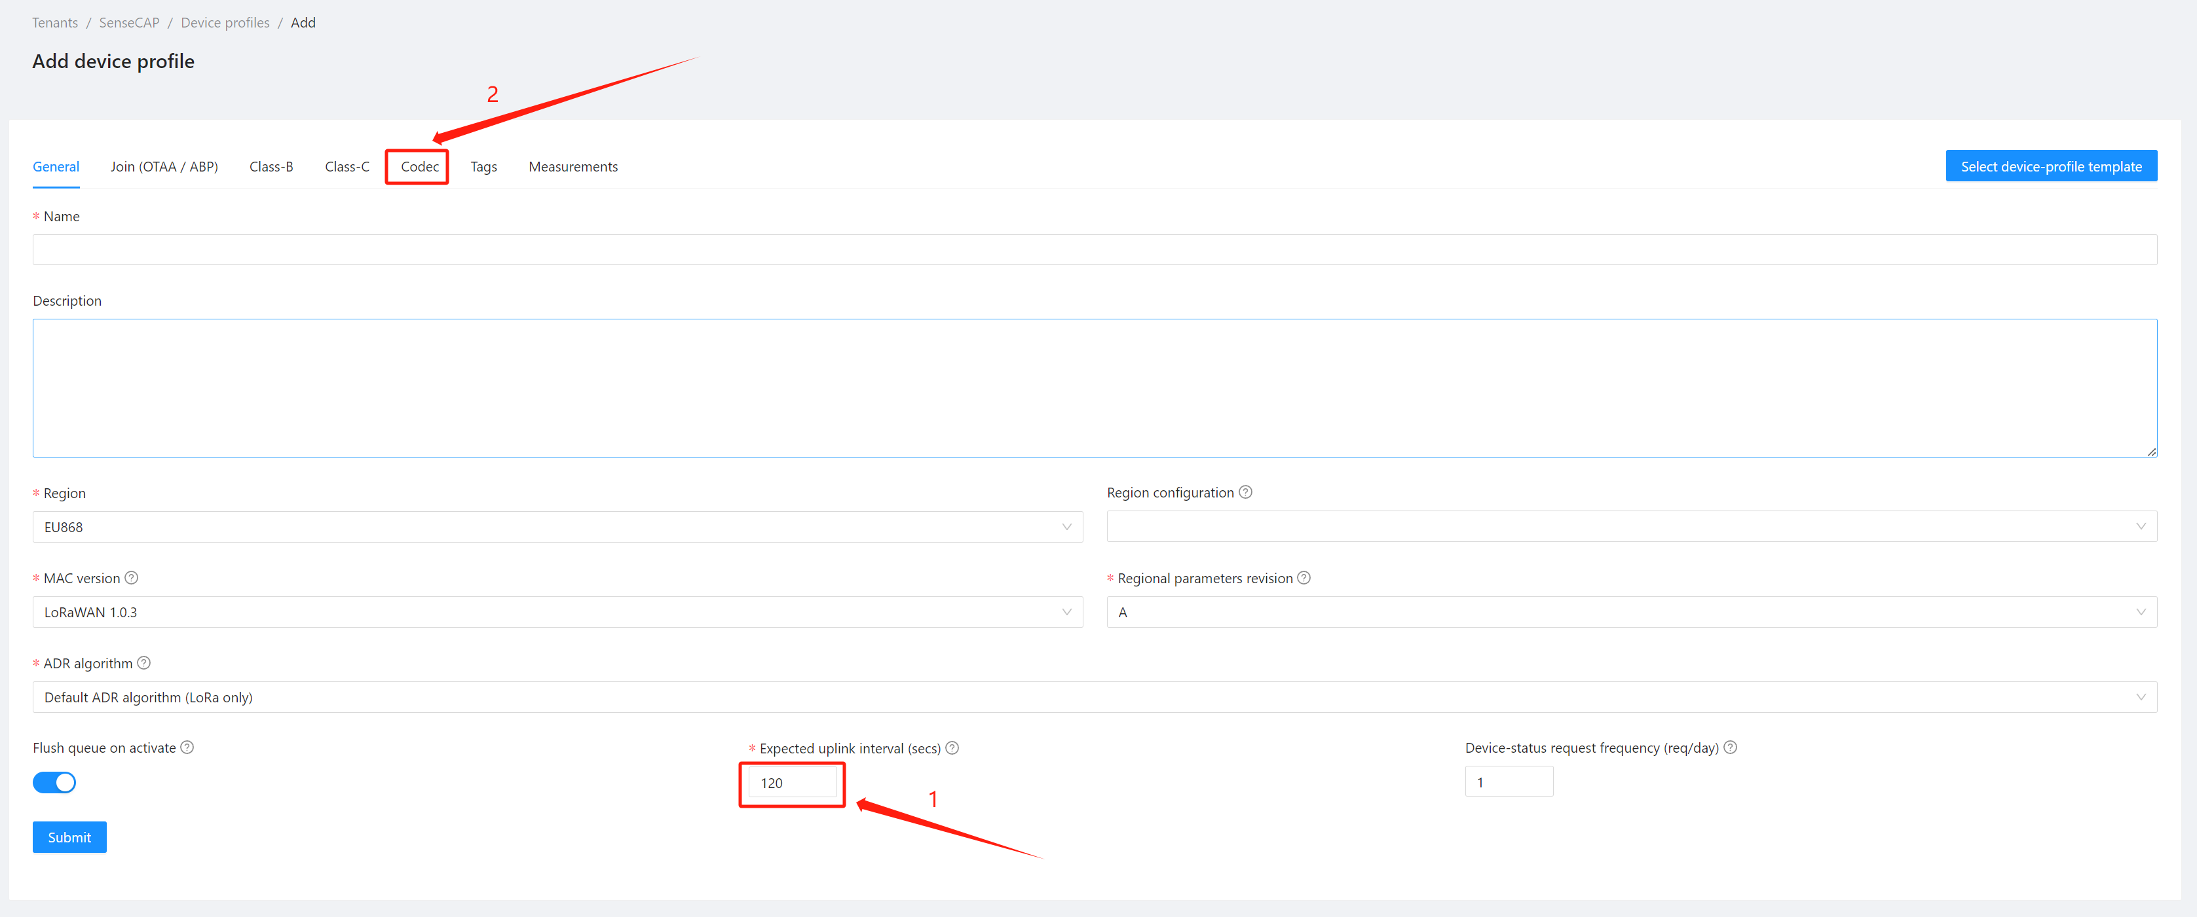Click Regional parameters revision help icon
Viewport: 2197px width, 917px height.
(1303, 577)
